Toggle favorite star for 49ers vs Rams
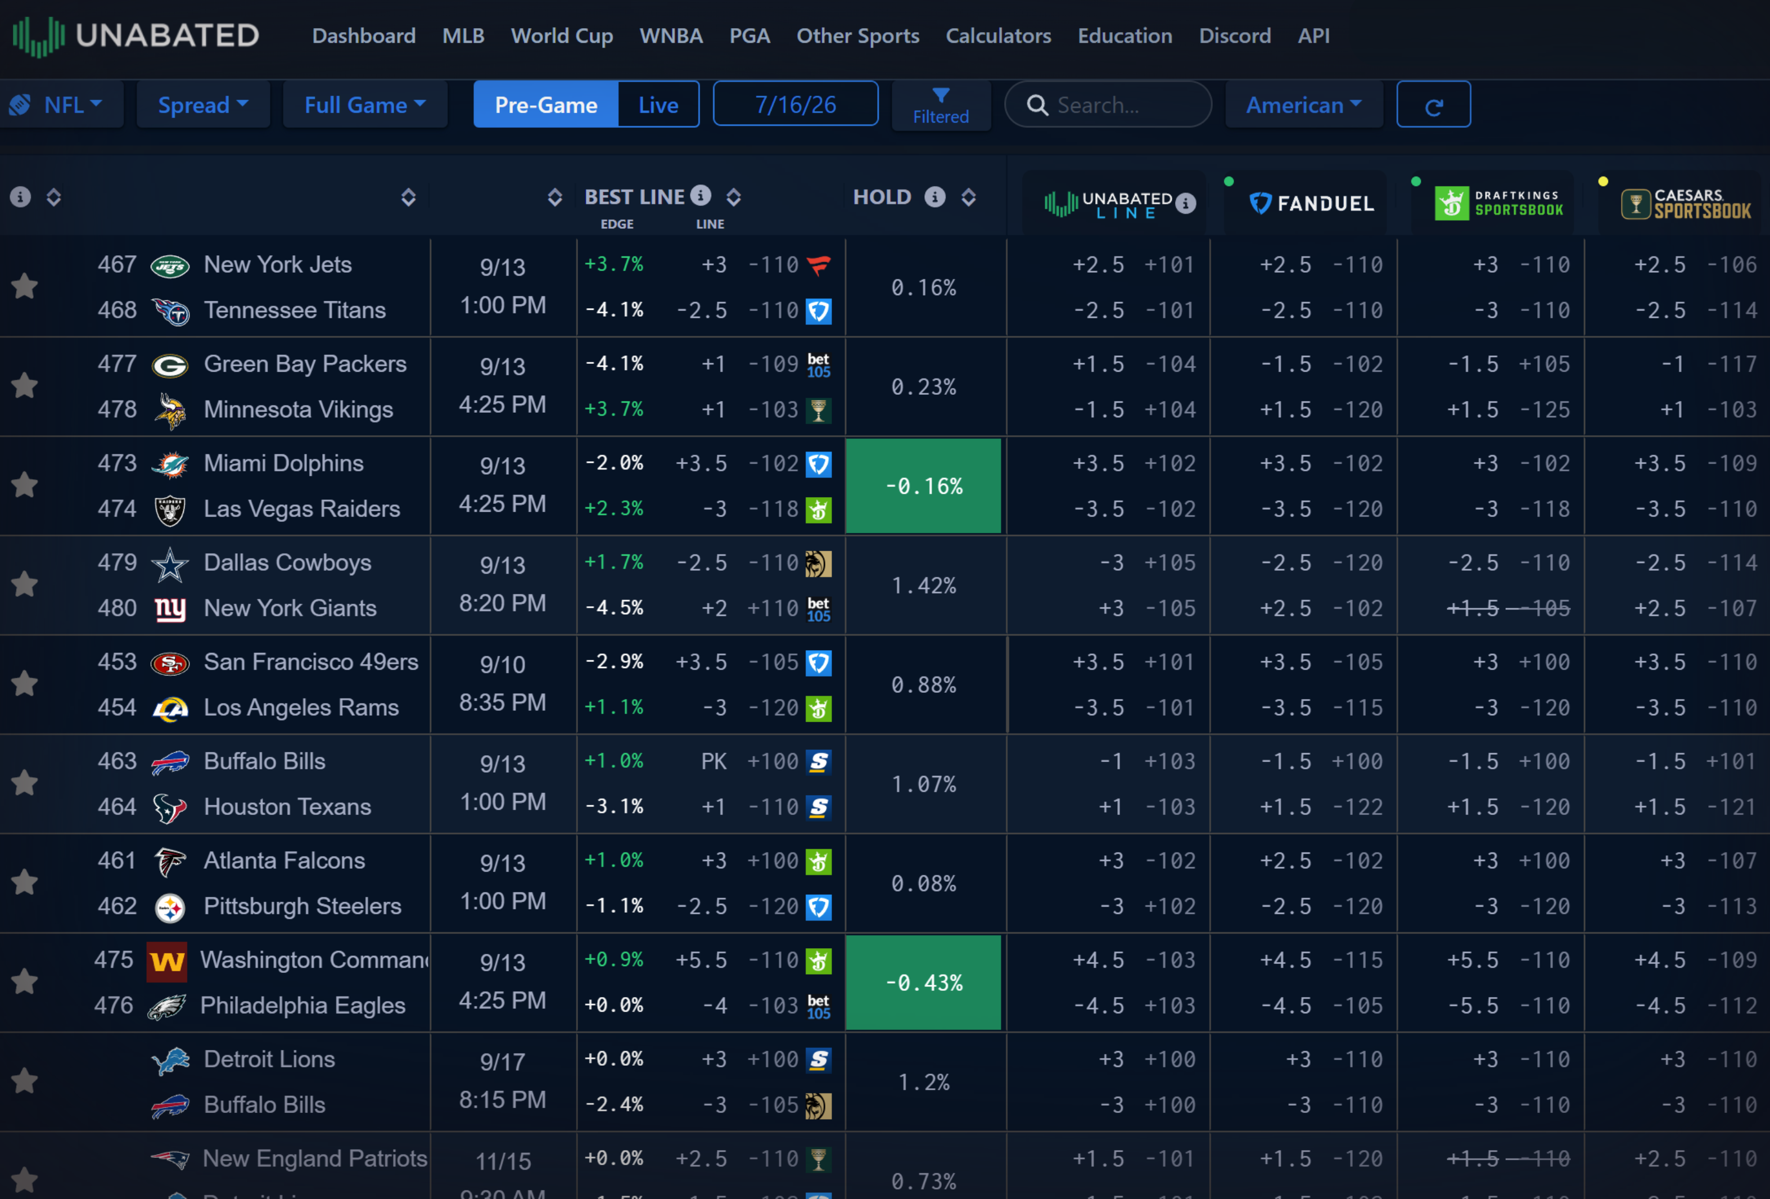Viewport: 1770px width, 1199px height. coord(24,683)
